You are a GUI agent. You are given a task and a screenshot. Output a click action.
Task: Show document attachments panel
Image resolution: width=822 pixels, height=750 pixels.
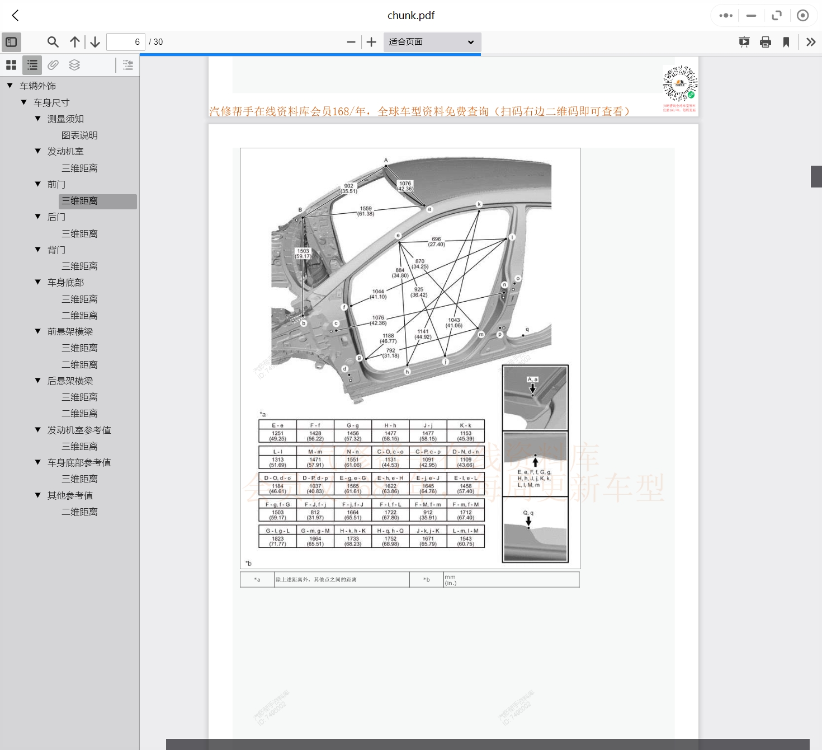click(x=53, y=64)
